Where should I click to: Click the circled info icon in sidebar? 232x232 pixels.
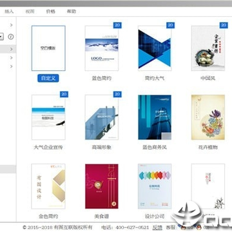click(11, 37)
